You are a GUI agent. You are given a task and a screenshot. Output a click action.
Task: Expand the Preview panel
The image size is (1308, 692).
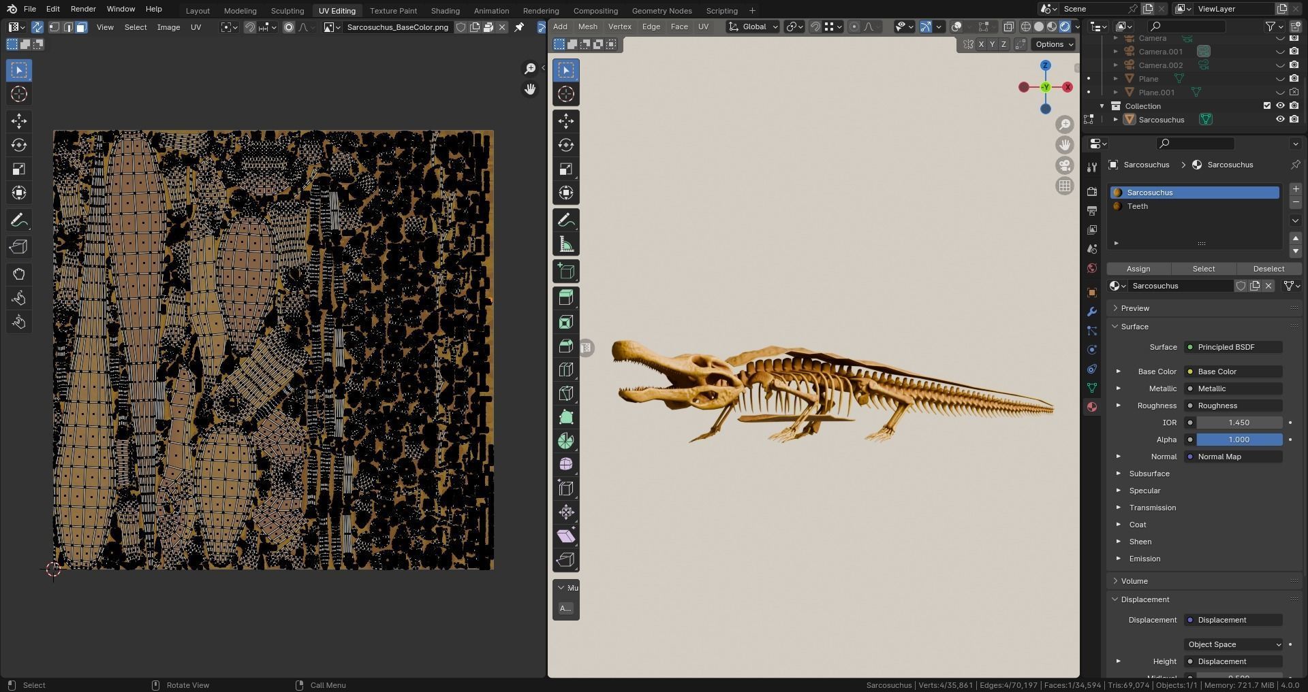[x=1135, y=308]
